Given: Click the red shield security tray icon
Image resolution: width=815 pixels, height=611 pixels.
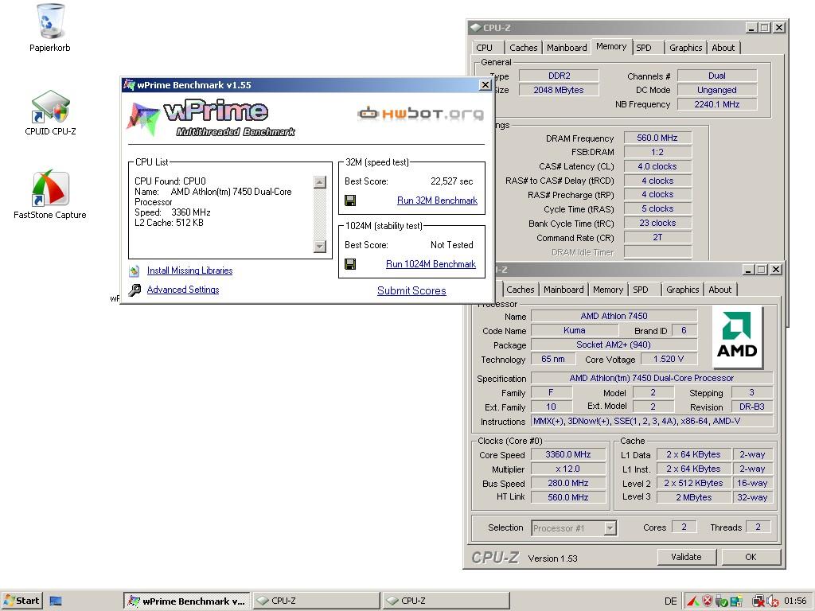Looking at the screenshot, I should tap(708, 601).
